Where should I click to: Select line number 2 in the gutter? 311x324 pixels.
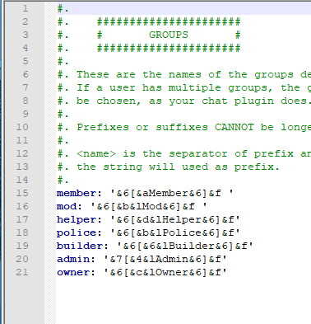tap(26, 21)
